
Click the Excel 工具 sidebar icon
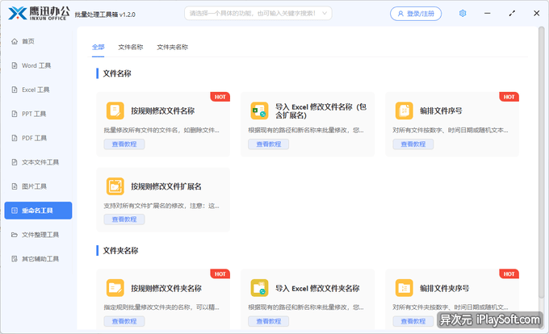coord(15,90)
